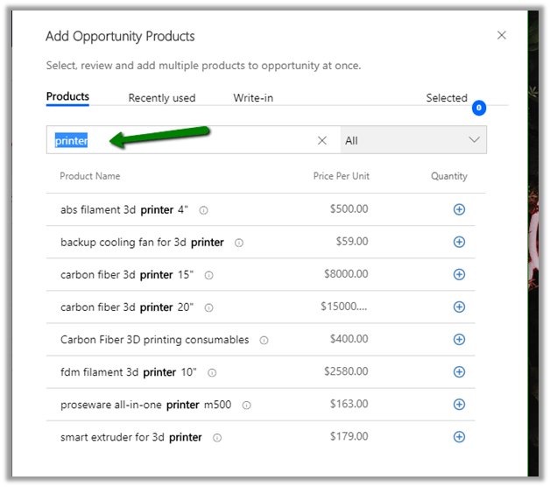Add proseware all-in-one printer m500
The width and height of the screenshot is (550, 487).
click(459, 404)
